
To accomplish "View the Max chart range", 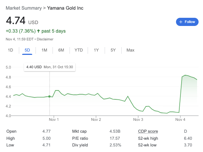I will pos(131,50).
